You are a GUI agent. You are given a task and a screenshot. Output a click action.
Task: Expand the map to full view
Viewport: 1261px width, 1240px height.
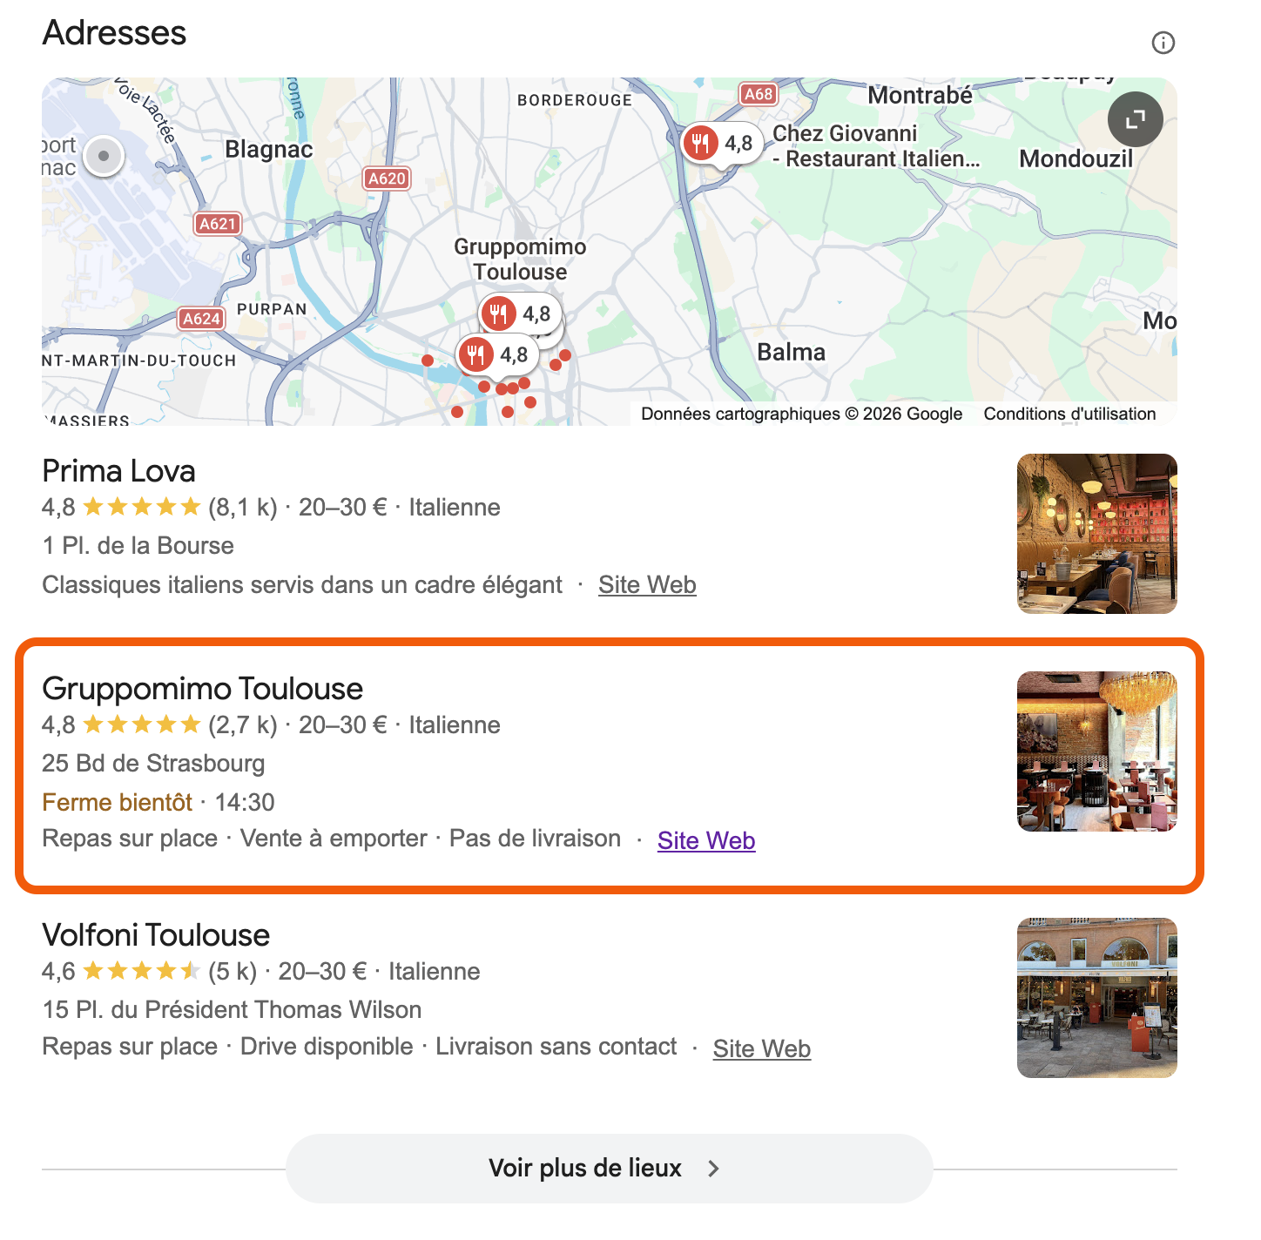click(1135, 119)
